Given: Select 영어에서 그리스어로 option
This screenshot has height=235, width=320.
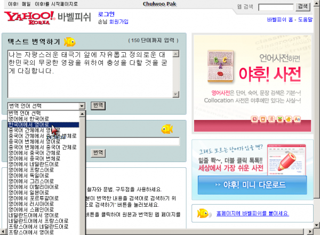Looking at the screenshot, I should tap(44, 181).
